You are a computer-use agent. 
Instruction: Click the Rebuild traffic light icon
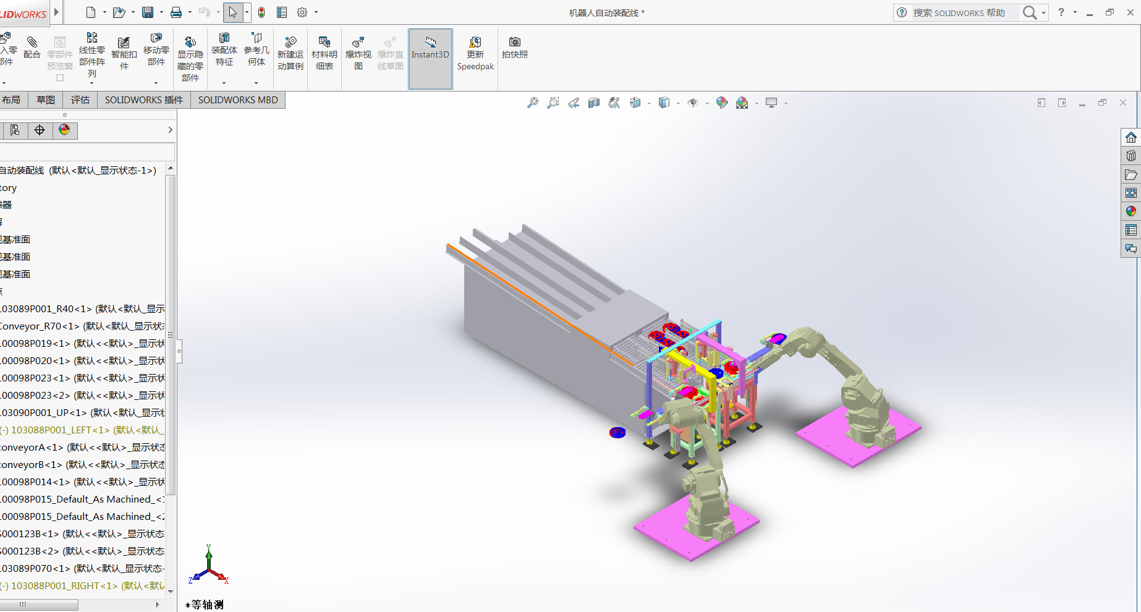click(261, 12)
